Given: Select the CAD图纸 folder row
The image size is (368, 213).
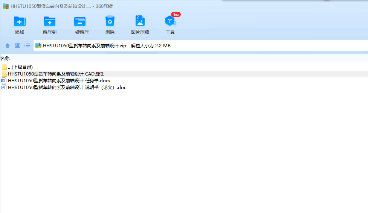Looking at the screenshot, I should click(x=184, y=74).
